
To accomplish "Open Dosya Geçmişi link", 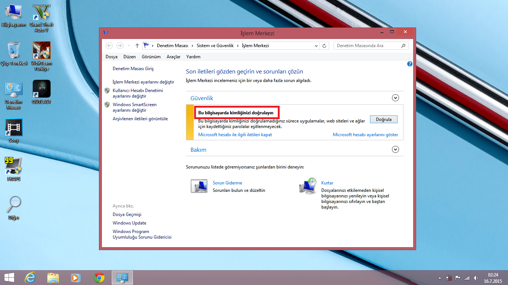I will (127, 214).
